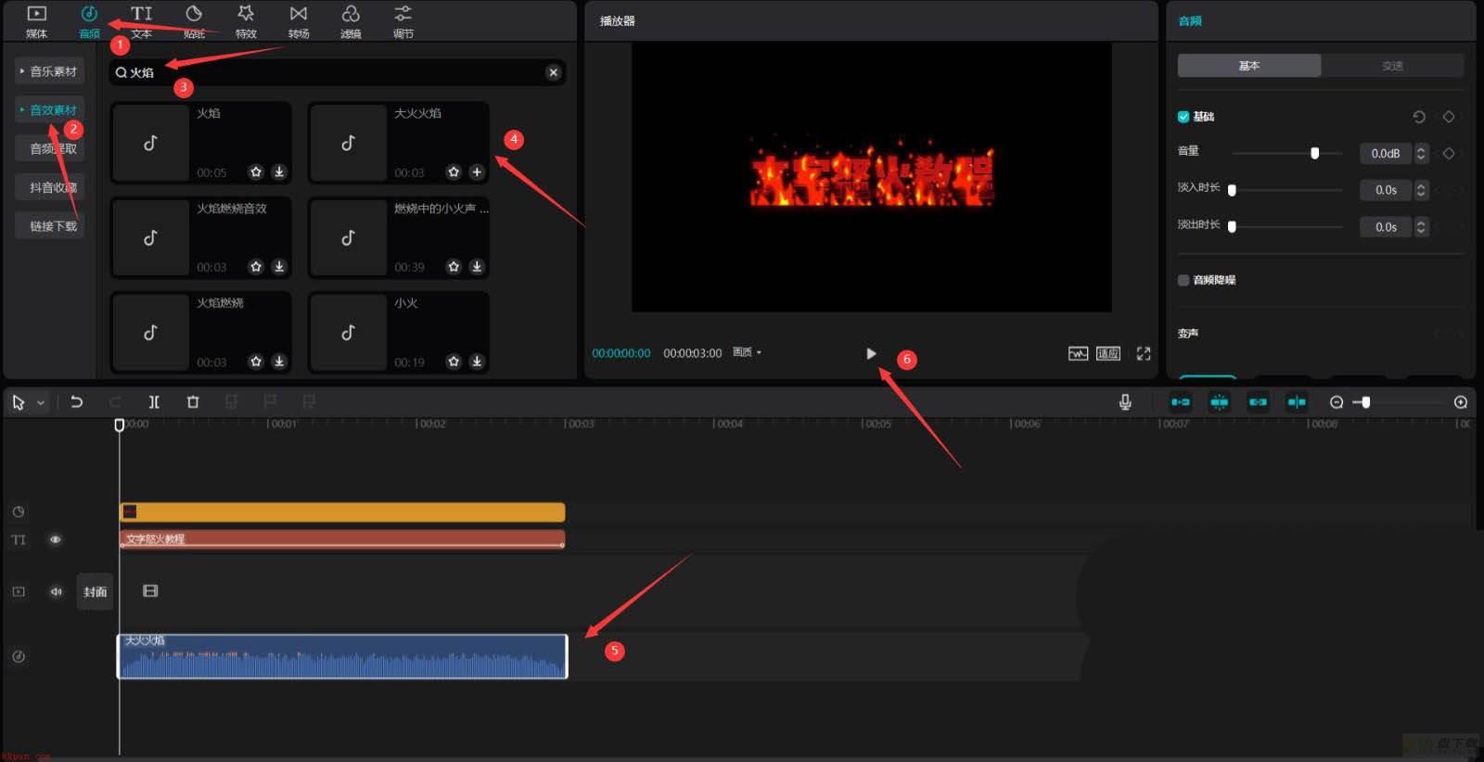Download the 小火 sound effect
This screenshot has width=1484, height=762.
tap(477, 361)
